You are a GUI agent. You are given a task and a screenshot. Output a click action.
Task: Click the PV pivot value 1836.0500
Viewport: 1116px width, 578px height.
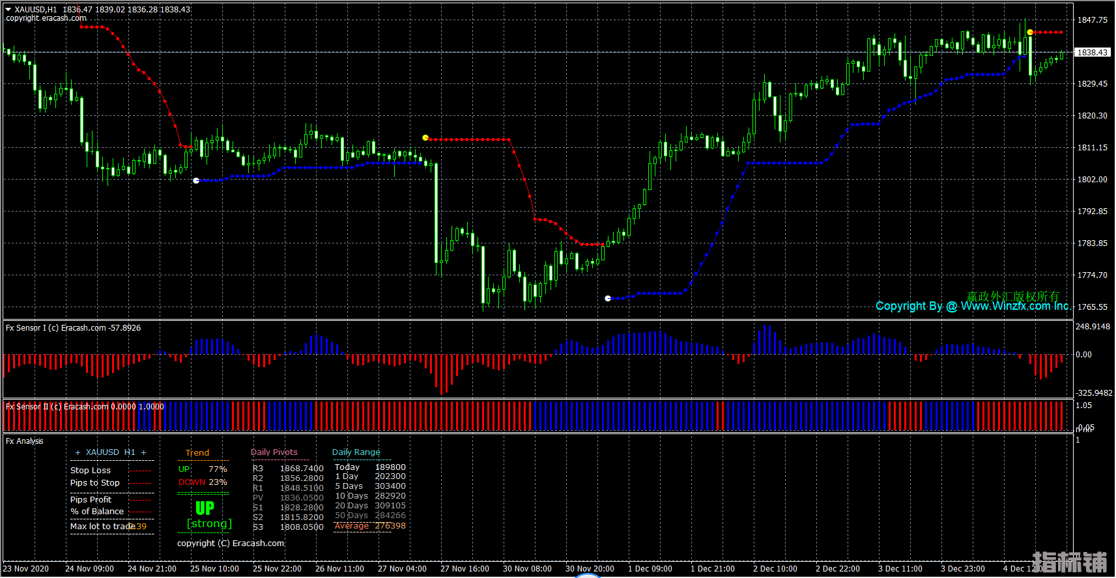point(301,498)
